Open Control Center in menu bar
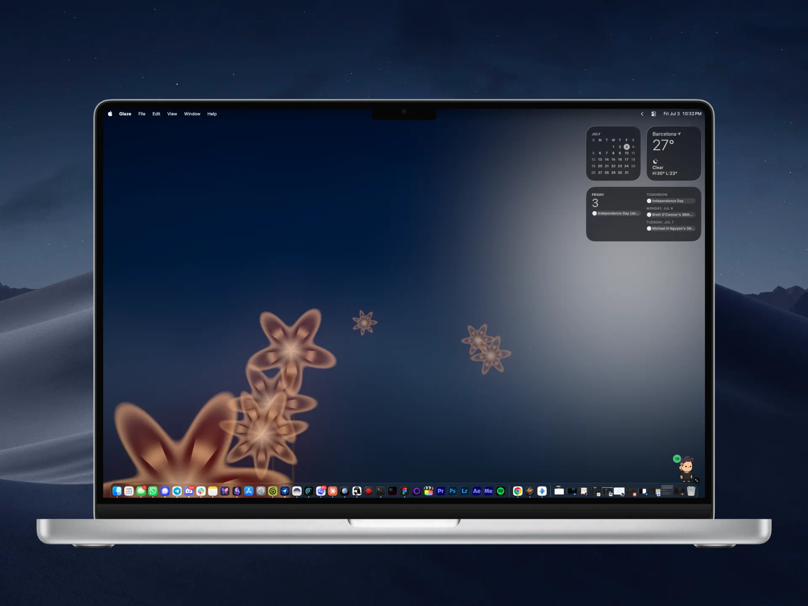Screen dimensions: 808x606 654,114
